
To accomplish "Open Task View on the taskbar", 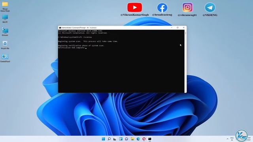I will click(x=115, y=139).
